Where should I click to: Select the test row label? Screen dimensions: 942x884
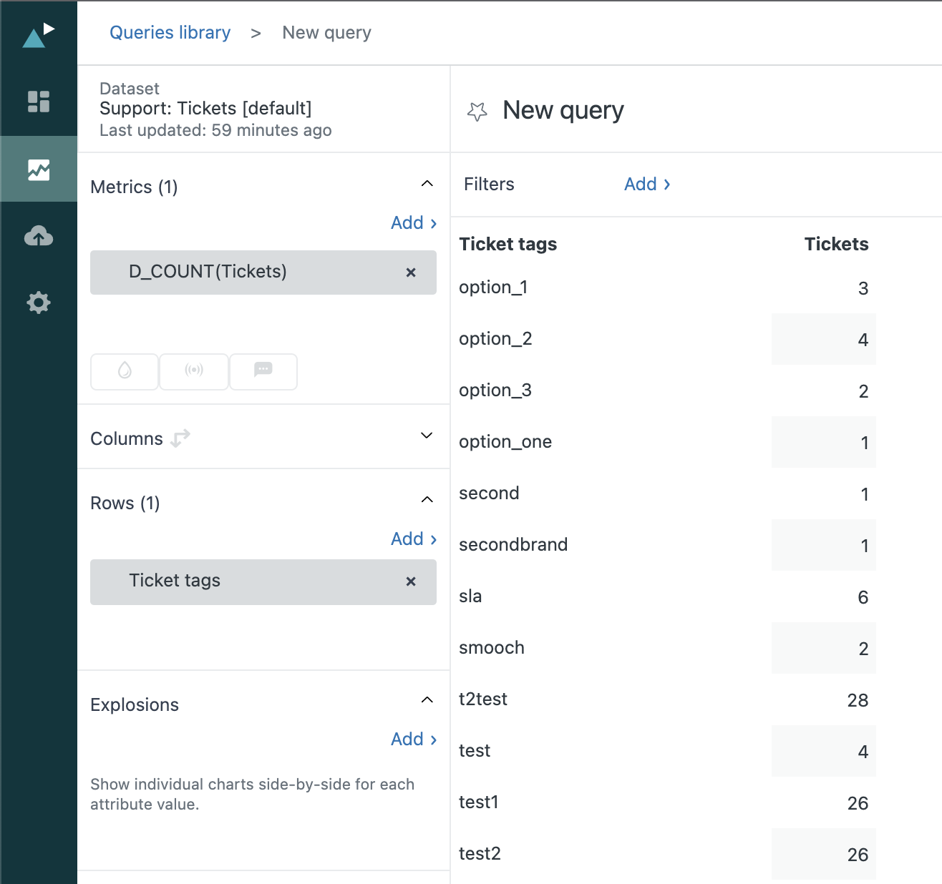[475, 751]
